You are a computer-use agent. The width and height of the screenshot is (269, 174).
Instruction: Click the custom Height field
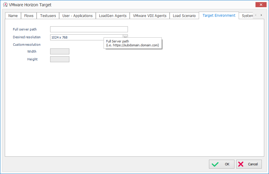tap(60, 59)
